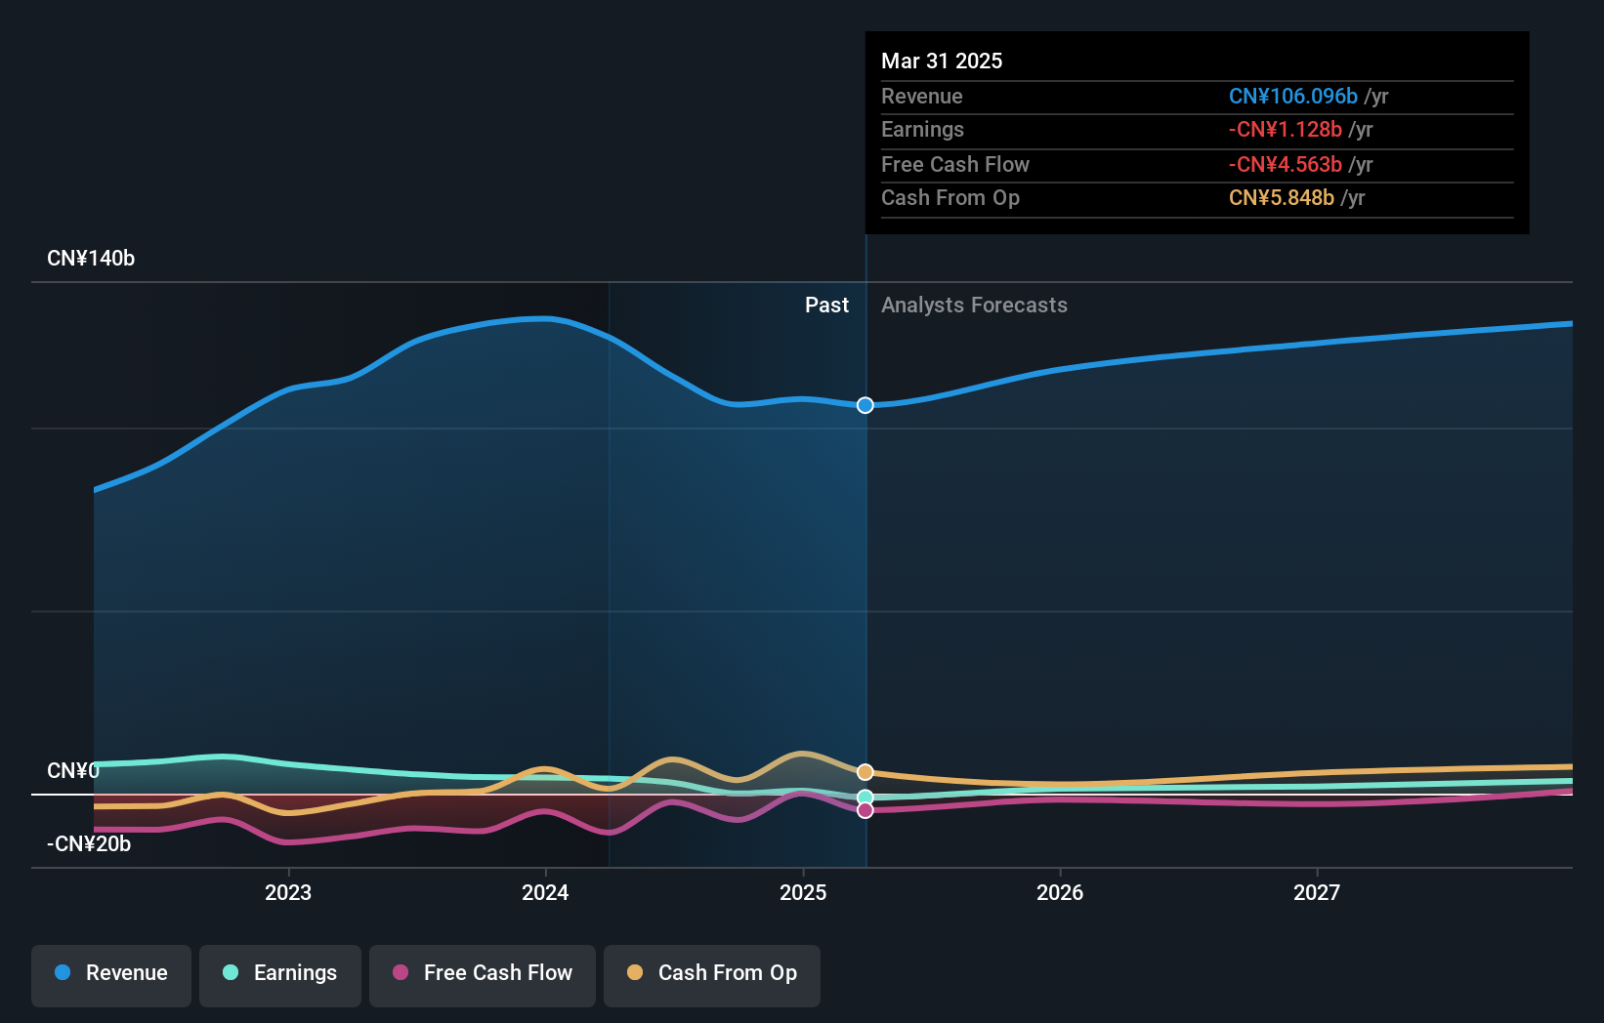Click the 2024 x-axis label
The height and width of the screenshot is (1023, 1604).
[545, 892]
